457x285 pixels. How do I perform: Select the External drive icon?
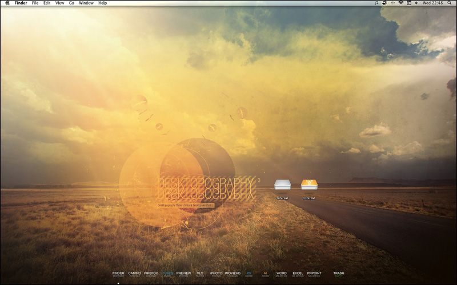(309, 185)
